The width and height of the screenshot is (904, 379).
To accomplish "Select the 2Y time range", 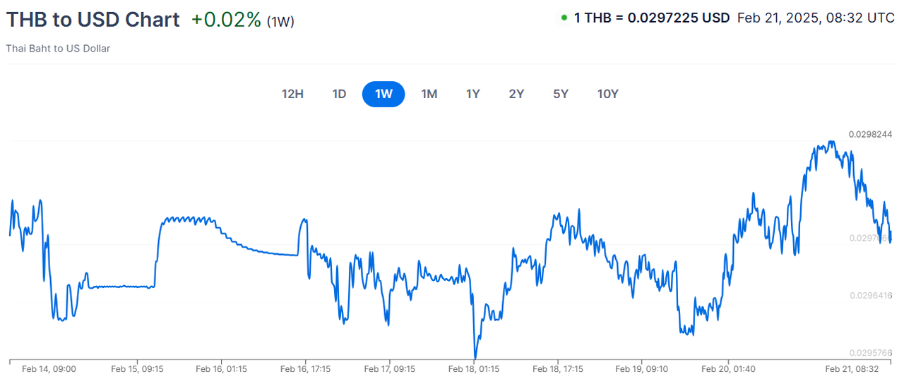I will point(516,95).
